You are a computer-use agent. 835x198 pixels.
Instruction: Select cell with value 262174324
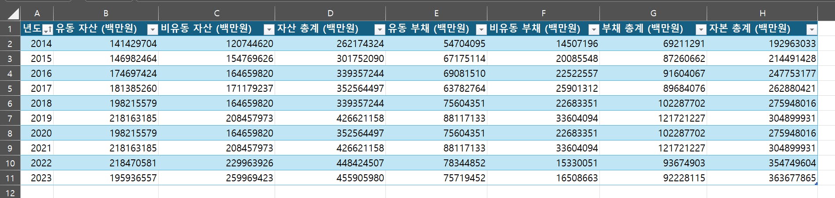point(330,43)
